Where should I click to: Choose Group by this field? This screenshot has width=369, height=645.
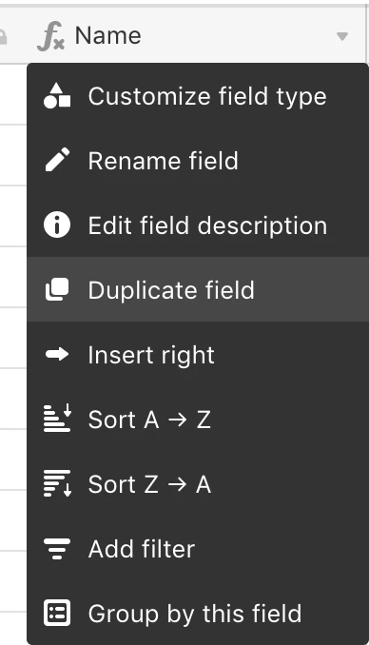click(x=198, y=613)
